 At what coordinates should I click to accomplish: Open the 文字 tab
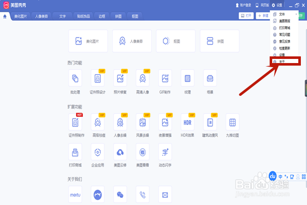coord(62,16)
